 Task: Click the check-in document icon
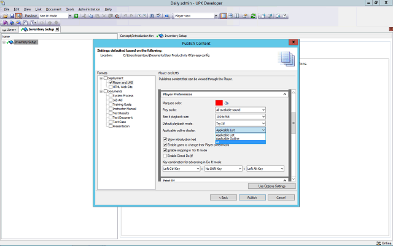[x=263, y=16]
